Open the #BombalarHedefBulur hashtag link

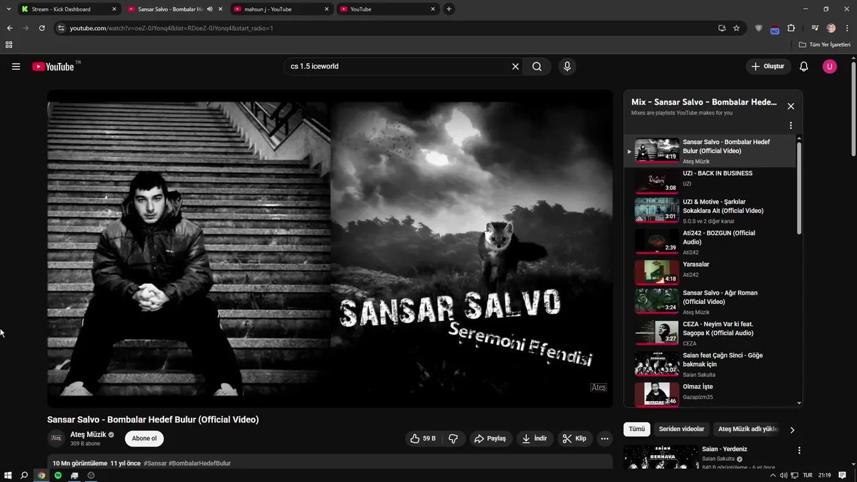pos(200,463)
